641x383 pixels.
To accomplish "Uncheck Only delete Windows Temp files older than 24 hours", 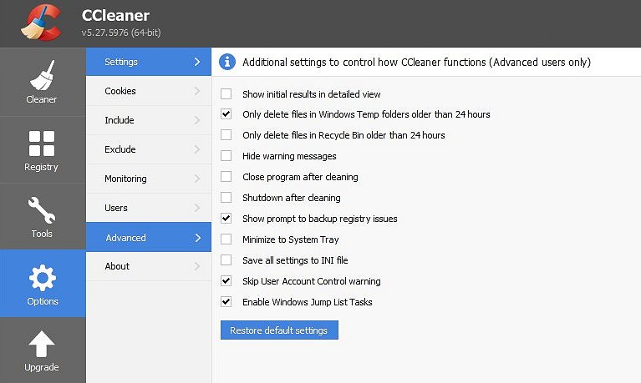I will [x=226, y=114].
